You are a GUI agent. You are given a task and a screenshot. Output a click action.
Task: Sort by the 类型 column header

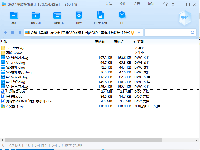click(x=140, y=42)
